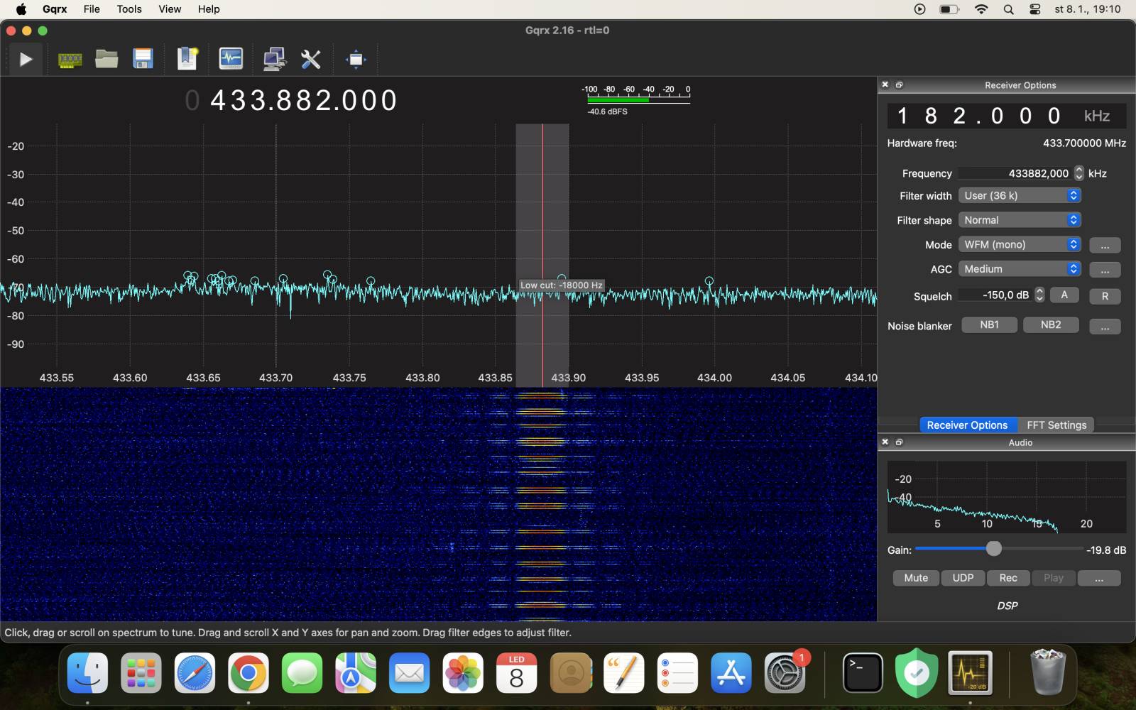The image size is (1136, 710).
Task: Open Terminal from the Dock
Action: pos(863,672)
